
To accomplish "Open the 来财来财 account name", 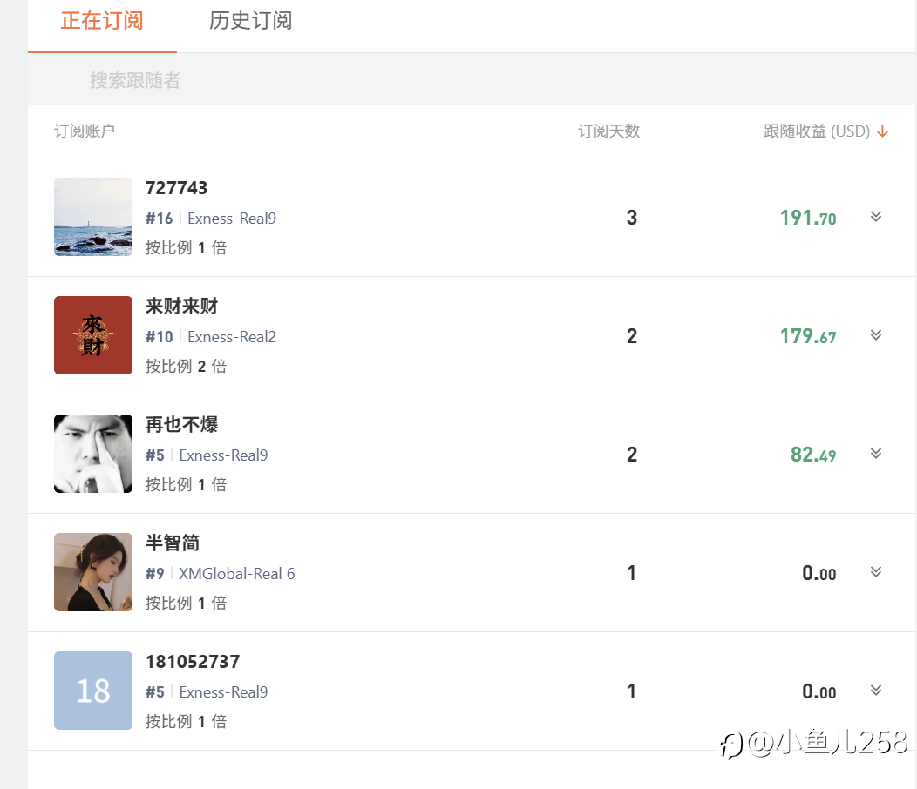I will [x=181, y=307].
